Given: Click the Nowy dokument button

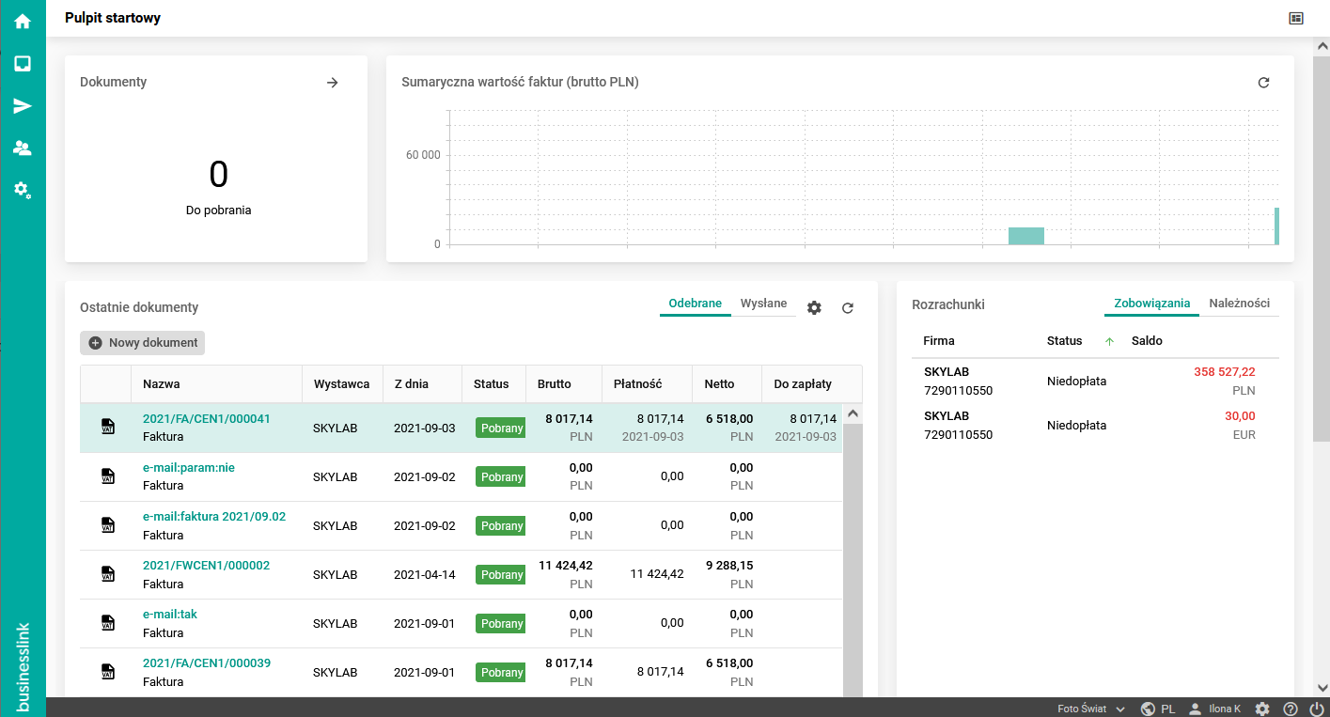Looking at the screenshot, I should (142, 343).
